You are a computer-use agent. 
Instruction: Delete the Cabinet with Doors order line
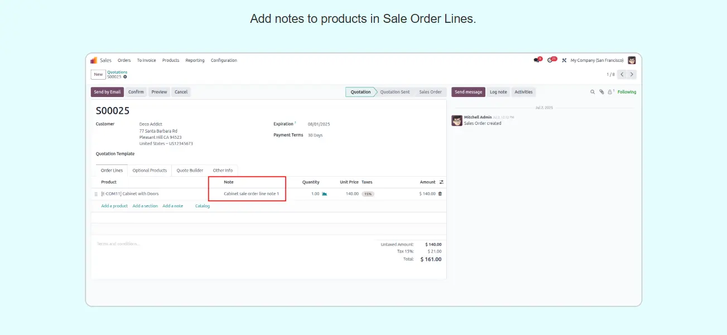(440, 194)
